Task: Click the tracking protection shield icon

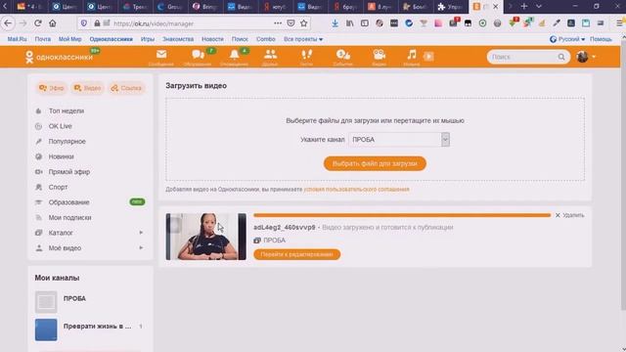Action: (84, 23)
